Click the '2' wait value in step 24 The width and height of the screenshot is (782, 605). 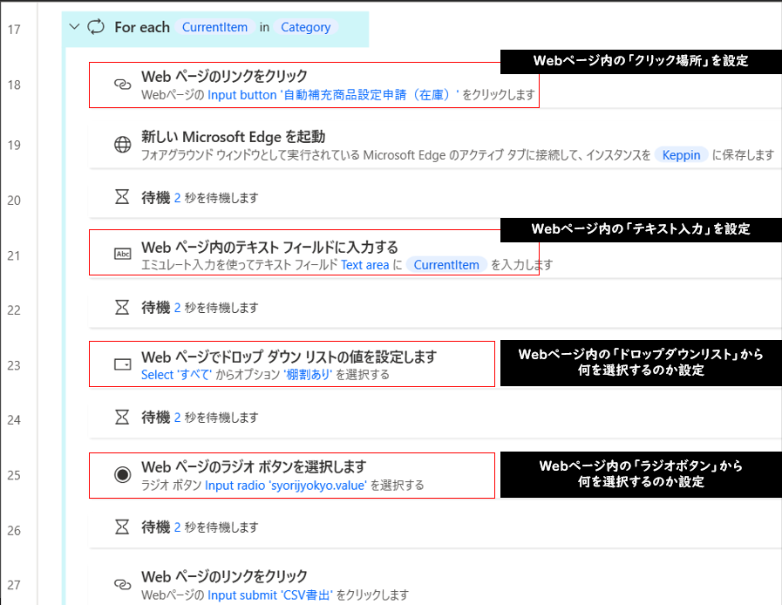point(177,418)
